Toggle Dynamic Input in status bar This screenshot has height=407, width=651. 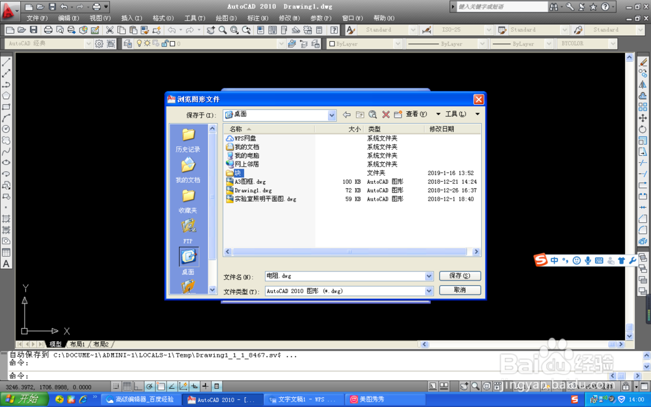click(194, 386)
